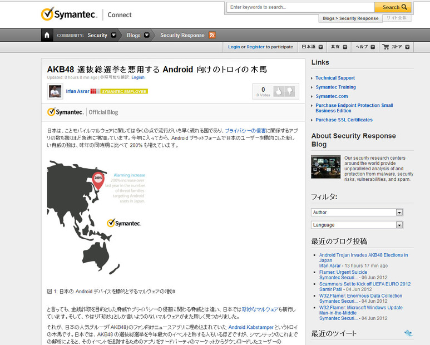430x345 pixels.
Task: Click the security research center thumbnail image
Action: click(325, 167)
